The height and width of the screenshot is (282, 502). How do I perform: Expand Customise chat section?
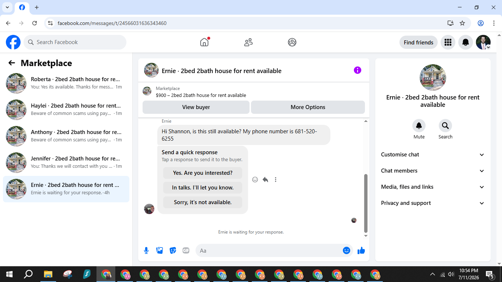point(433,155)
